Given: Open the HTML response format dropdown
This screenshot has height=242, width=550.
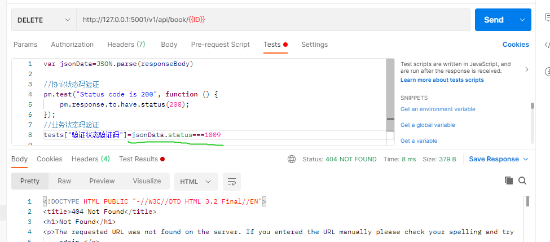Looking at the screenshot, I should (196, 181).
